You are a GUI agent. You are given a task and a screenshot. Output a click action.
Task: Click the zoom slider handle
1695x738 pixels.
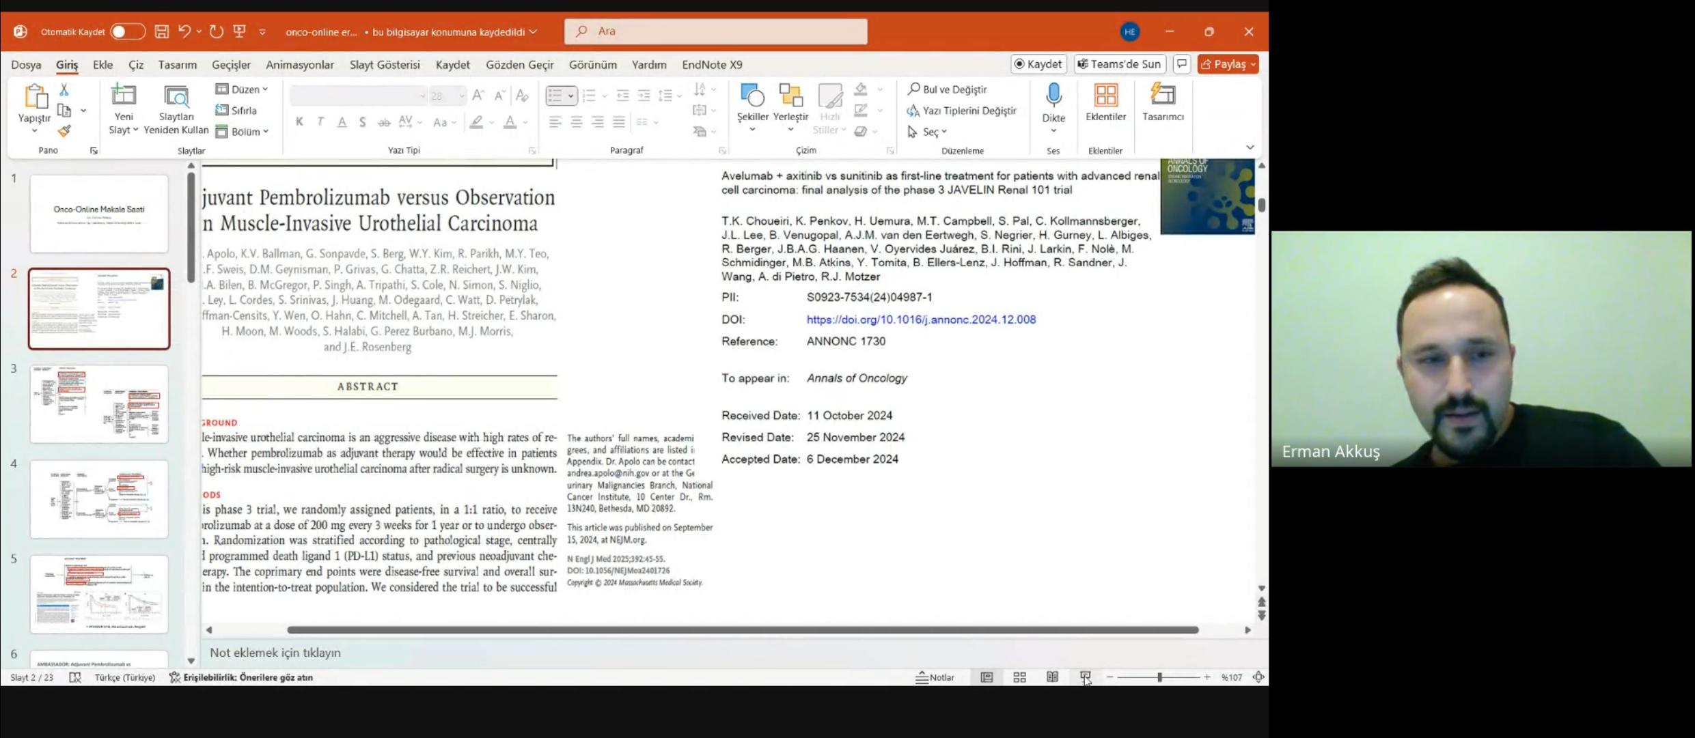click(1159, 677)
